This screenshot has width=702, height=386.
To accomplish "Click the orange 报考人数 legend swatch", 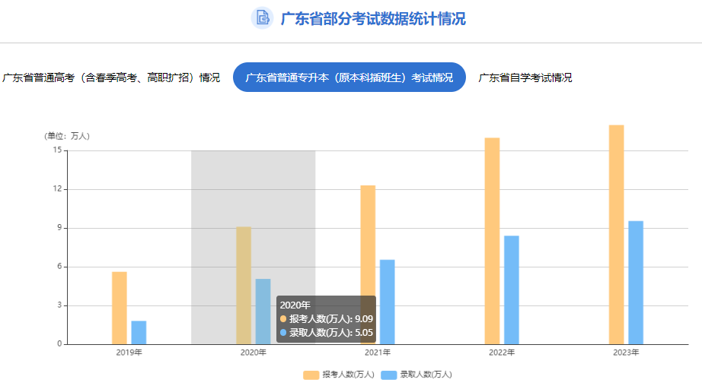I will pos(311,375).
